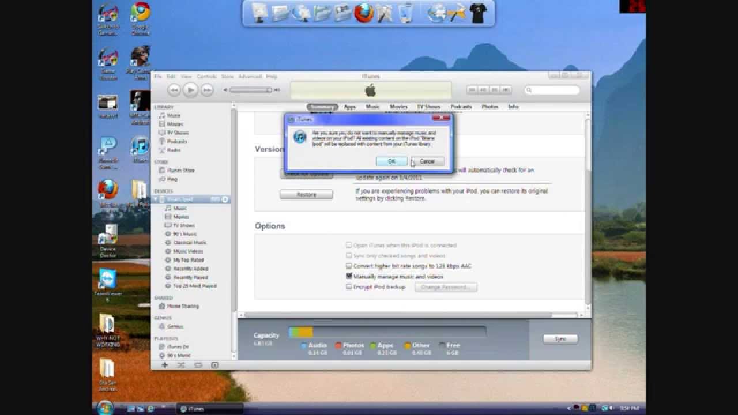Switch to the Summary tab
The height and width of the screenshot is (415, 738).
[x=322, y=107]
